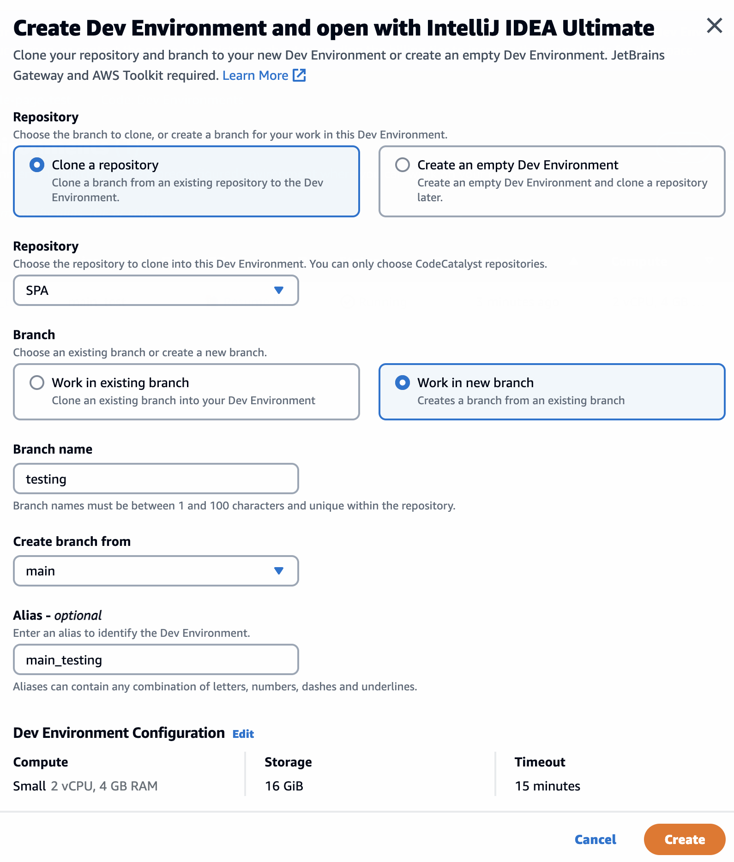Image resolution: width=734 pixels, height=862 pixels.
Task: Open the Learn More documentation link
Action: pyautogui.click(x=256, y=75)
